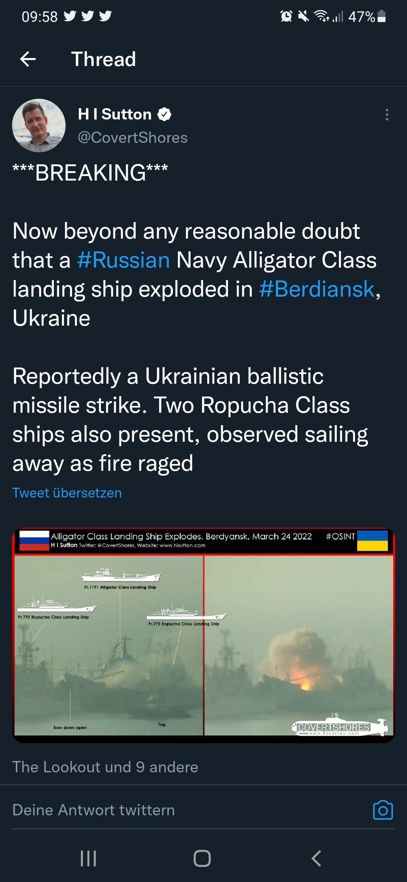Tap the H I Sutton display name
This screenshot has height=882, width=407.
tap(115, 114)
